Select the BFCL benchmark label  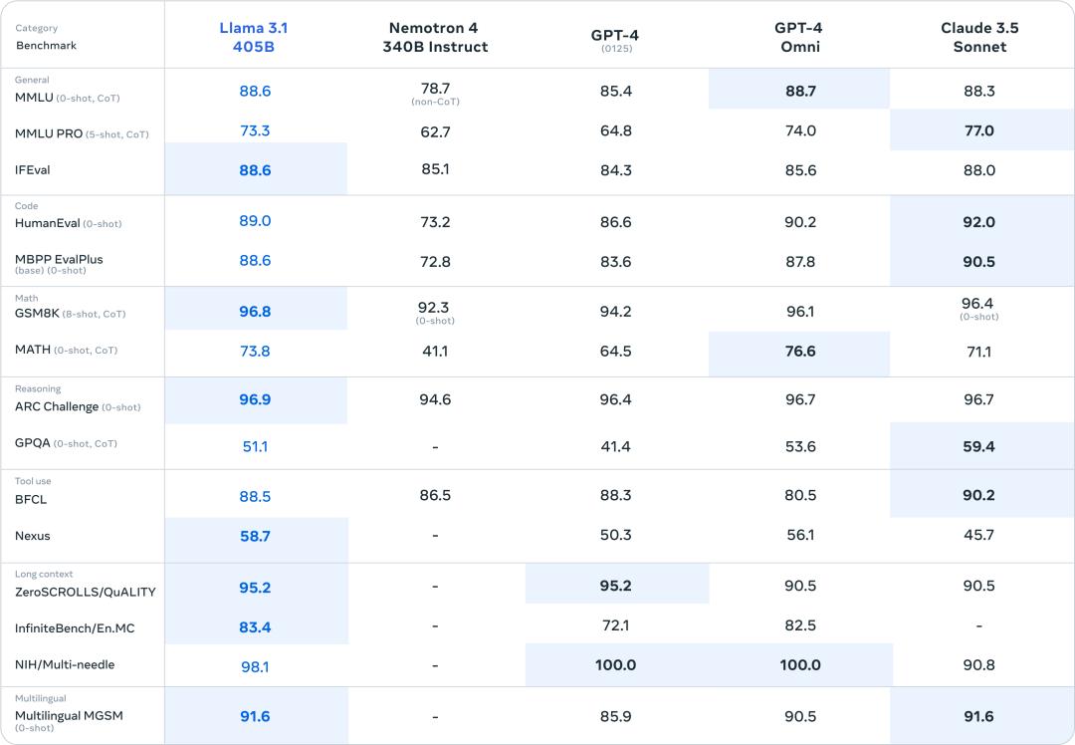coord(31,499)
